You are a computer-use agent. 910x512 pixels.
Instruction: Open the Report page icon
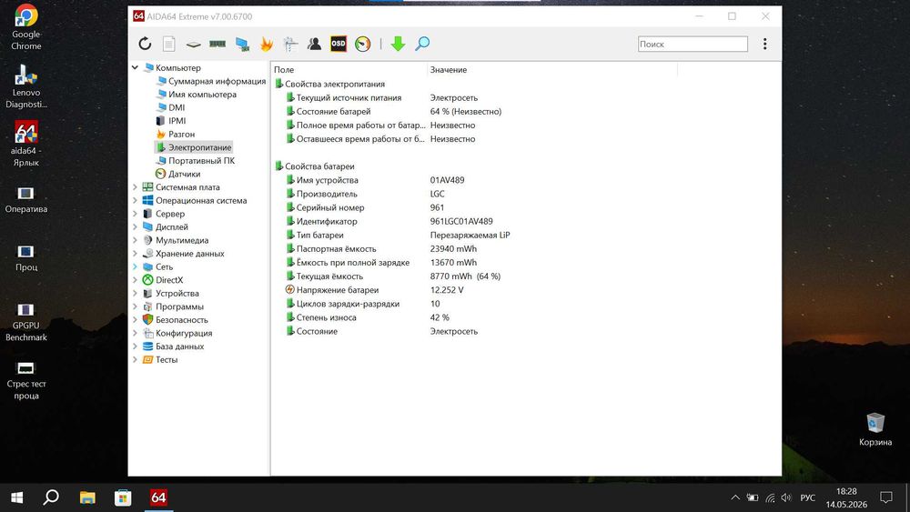(x=169, y=44)
